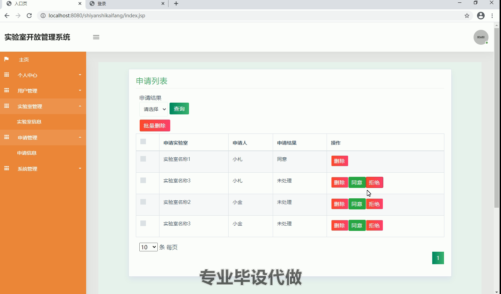Click the browser forward arrow

coord(18,16)
